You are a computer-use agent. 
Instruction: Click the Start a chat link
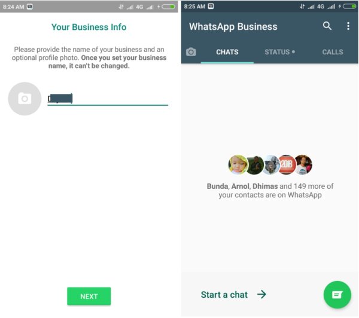pyautogui.click(x=224, y=295)
